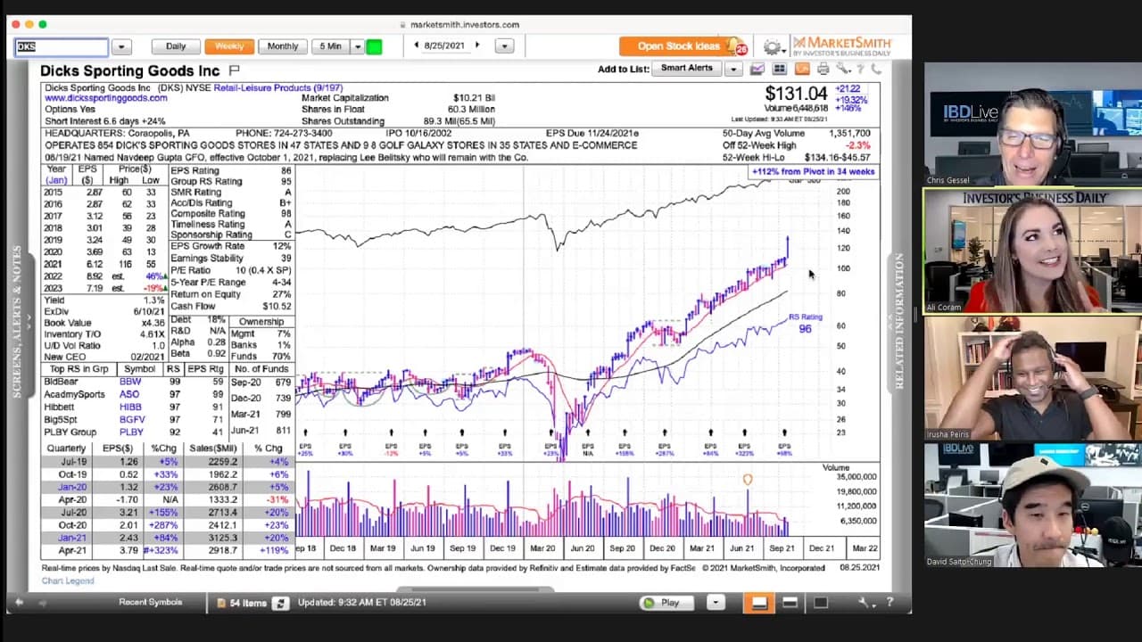
Task: Click the Smart Alerts button
Action: [687, 69]
